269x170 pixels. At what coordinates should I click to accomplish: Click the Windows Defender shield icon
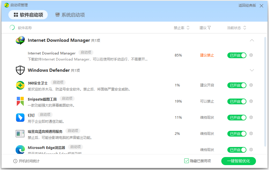pos(20,70)
